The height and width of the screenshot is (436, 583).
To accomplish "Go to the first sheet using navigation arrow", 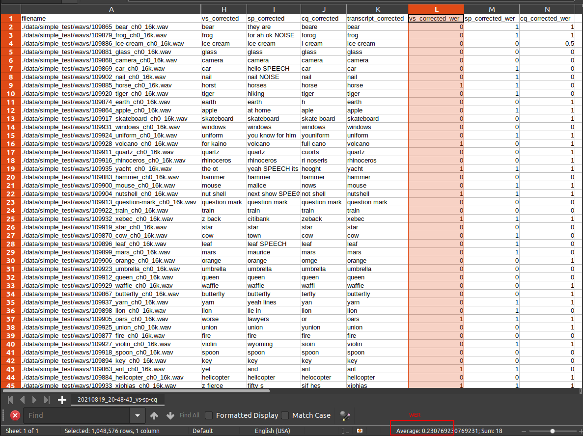I will [x=10, y=400].
